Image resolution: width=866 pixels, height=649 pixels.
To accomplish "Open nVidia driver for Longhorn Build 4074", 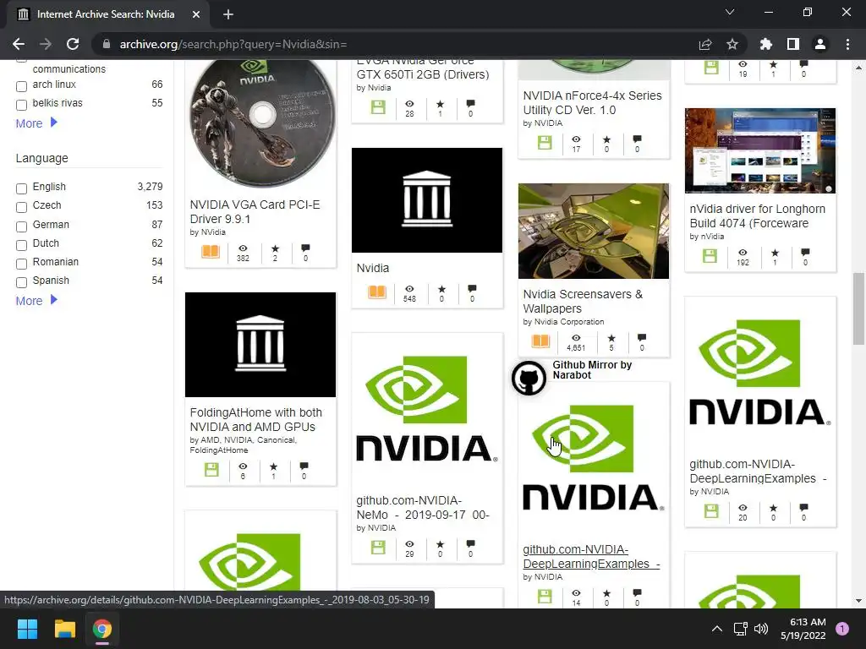I will [757, 215].
